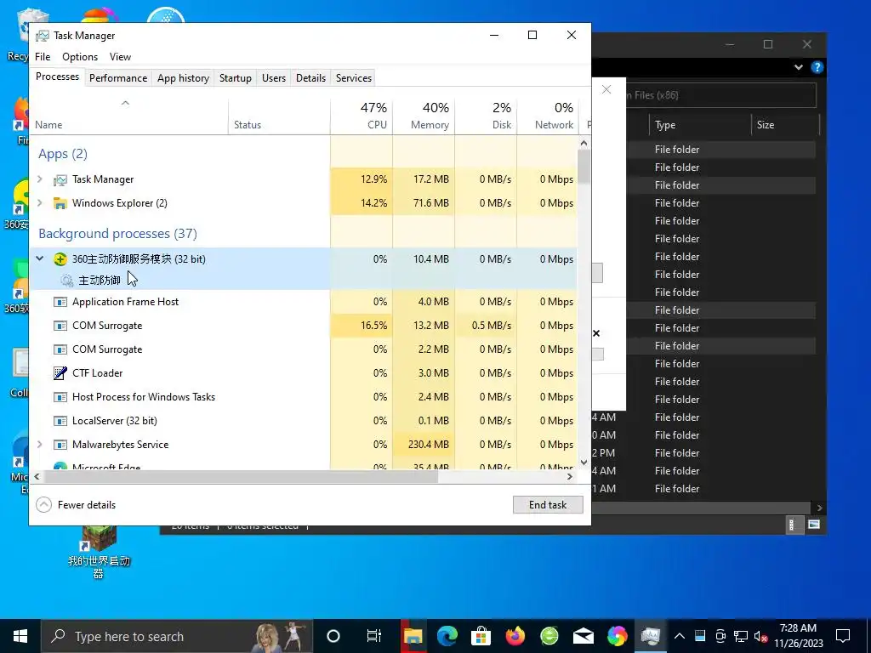Screen dimensions: 871x653
Task: Sort processes by the Disk column
Action: pos(486,116)
